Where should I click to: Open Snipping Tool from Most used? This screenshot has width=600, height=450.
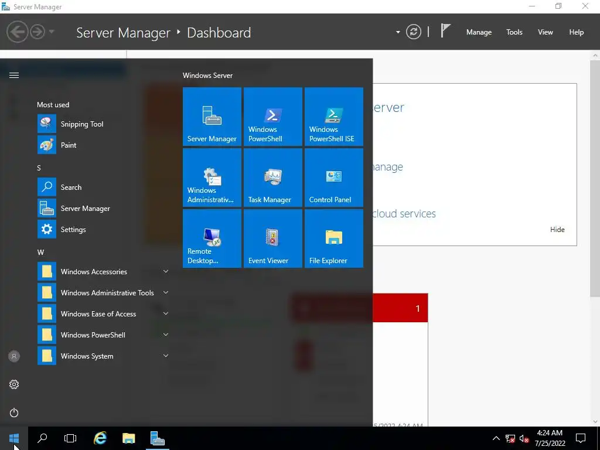click(x=103, y=124)
